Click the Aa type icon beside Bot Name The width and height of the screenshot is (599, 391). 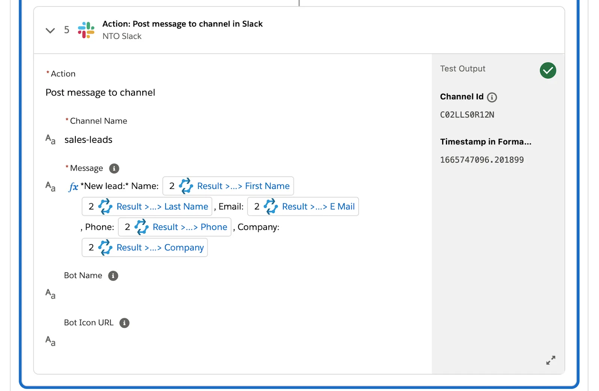tap(51, 294)
